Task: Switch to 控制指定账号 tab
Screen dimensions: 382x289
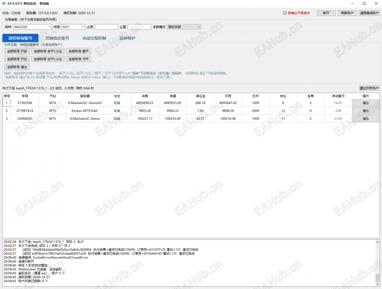Action: point(57,38)
